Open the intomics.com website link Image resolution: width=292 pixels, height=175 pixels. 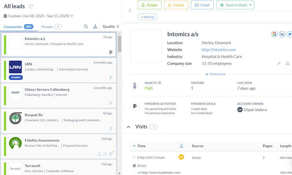(219, 50)
